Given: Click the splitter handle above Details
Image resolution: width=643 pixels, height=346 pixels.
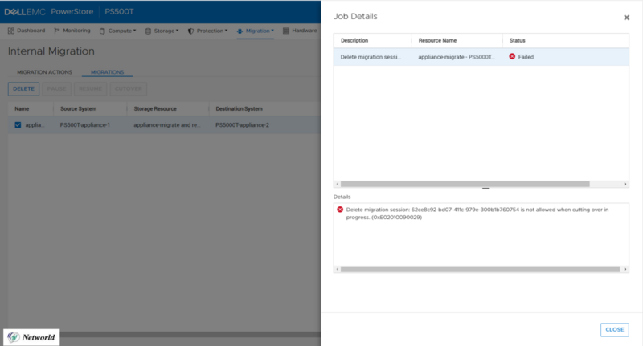Looking at the screenshot, I should pos(486,189).
